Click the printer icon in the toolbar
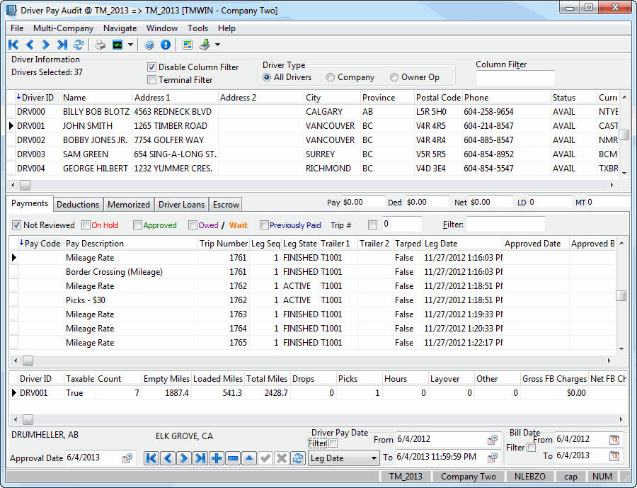Image resolution: width=637 pixels, height=488 pixels. pyautogui.click(x=101, y=45)
